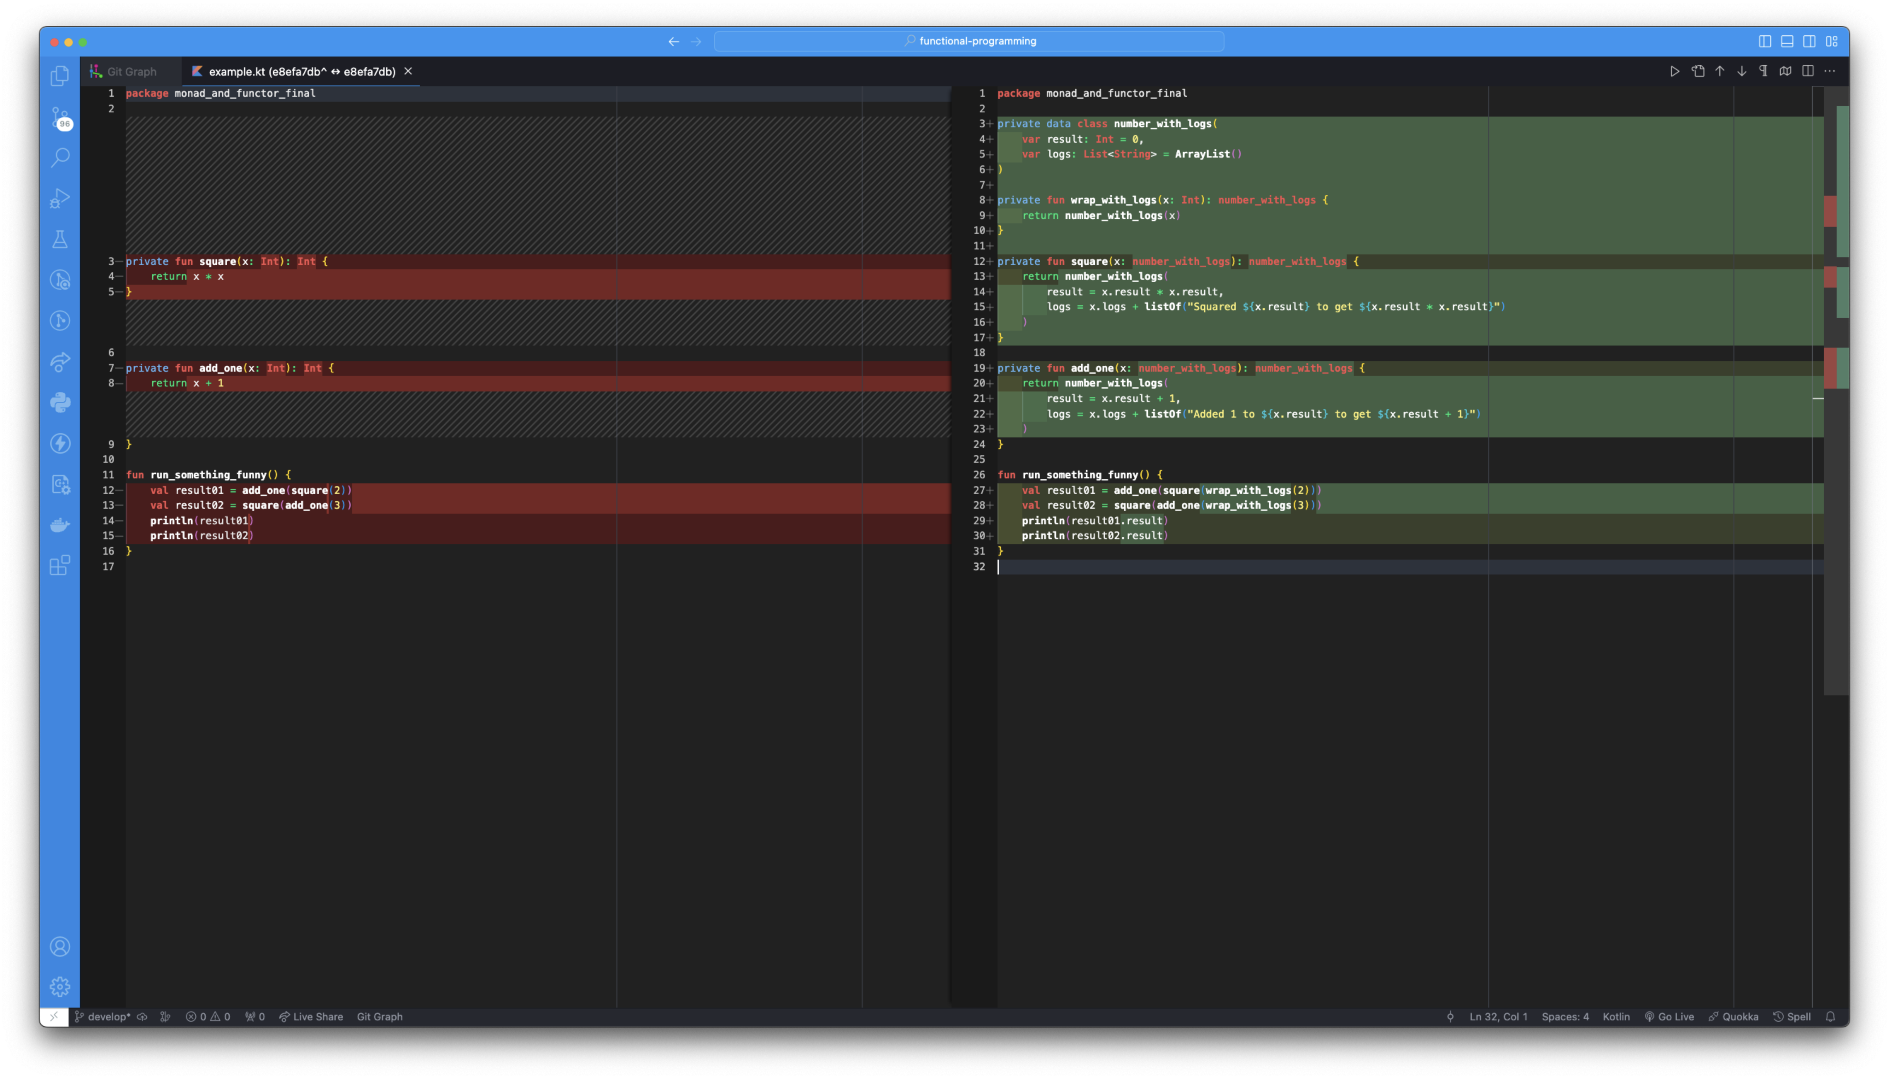Screen dimensions: 1889x1079
Task: Change language mode from Kotlin
Action: pos(1616,1017)
